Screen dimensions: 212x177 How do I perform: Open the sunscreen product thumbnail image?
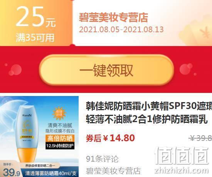point(39,136)
